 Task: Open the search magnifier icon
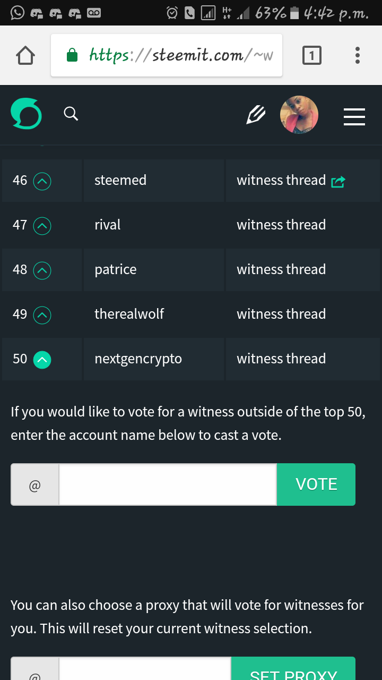71,114
